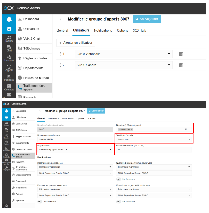Open Dashboard in top console menu

tap(34, 19)
